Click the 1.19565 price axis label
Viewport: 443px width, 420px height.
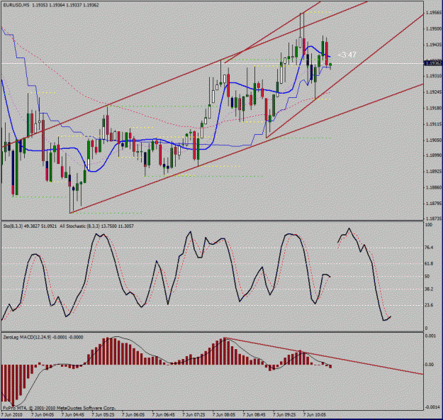point(434,13)
